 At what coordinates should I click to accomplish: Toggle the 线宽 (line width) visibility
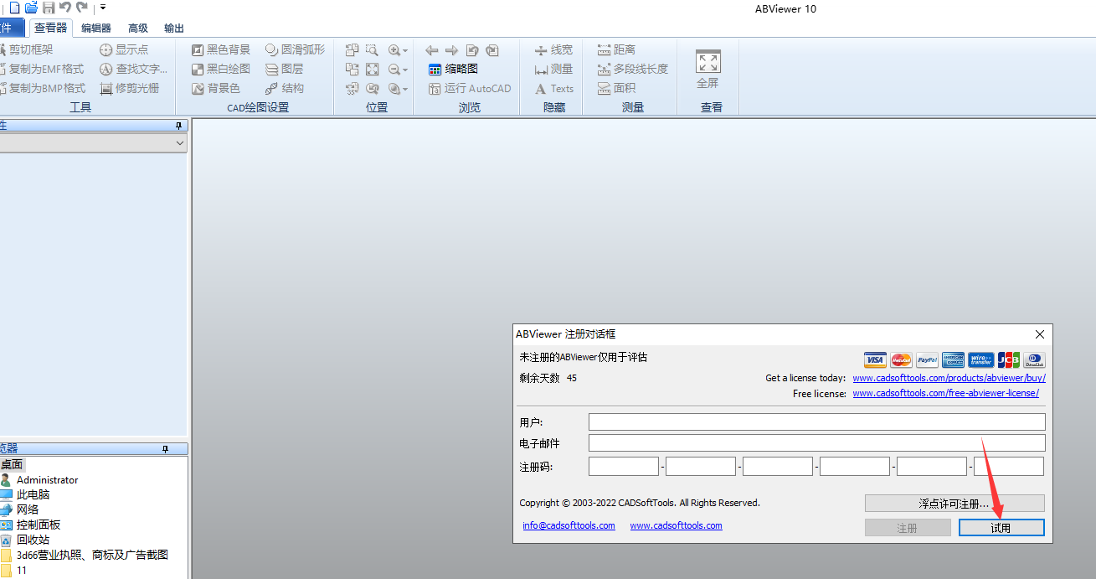(x=553, y=49)
